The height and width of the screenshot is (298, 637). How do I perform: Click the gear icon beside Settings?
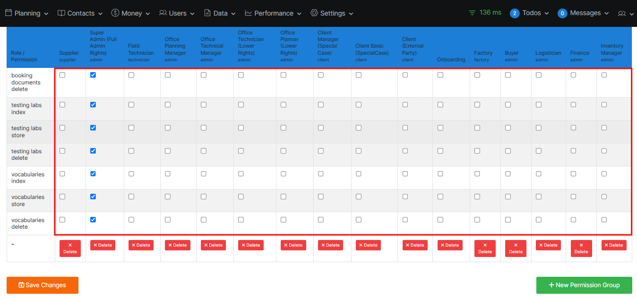314,13
